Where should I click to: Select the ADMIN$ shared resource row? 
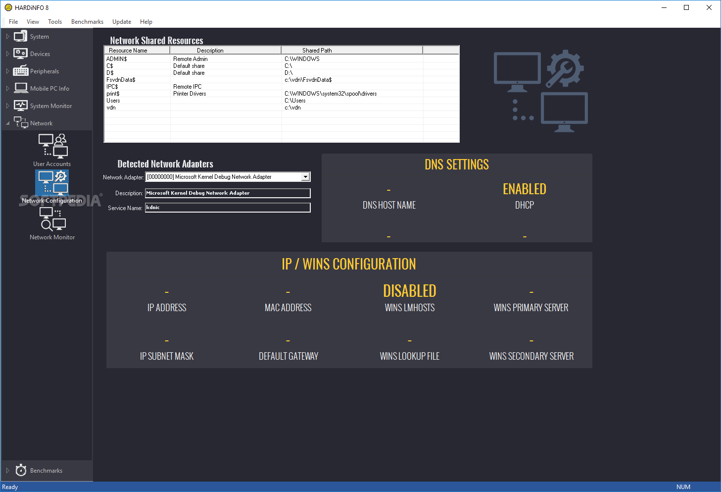282,58
